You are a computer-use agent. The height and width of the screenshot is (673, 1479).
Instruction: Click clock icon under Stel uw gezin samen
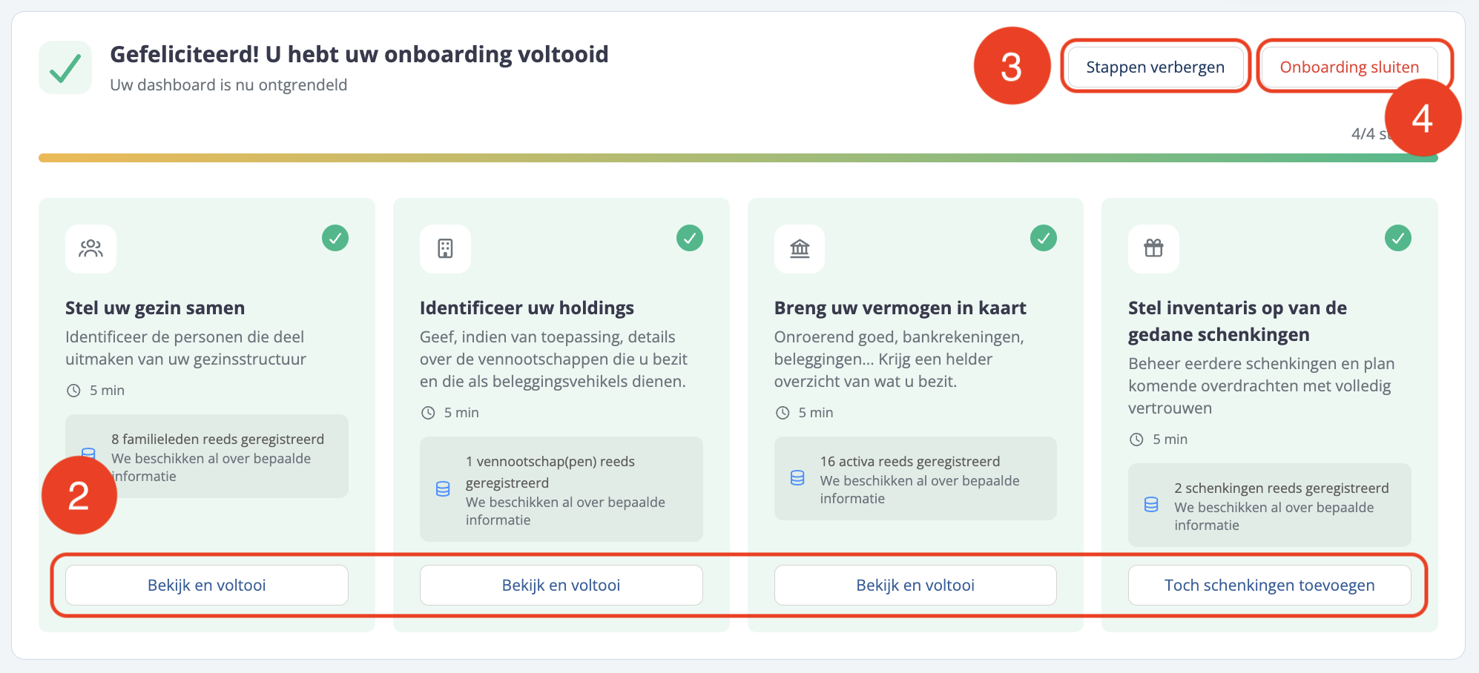click(x=73, y=391)
